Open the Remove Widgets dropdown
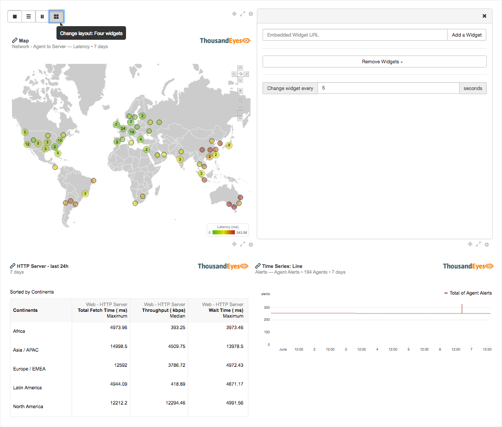 coord(374,62)
